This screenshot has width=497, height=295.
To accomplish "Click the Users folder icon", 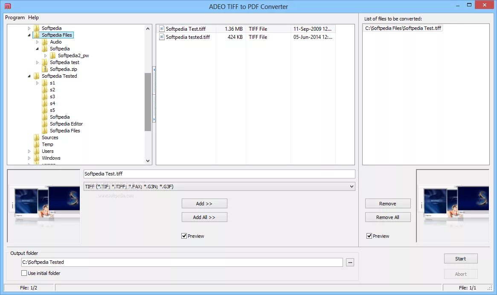I will [37, 151].
